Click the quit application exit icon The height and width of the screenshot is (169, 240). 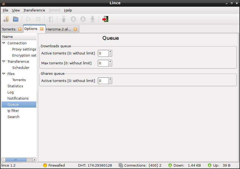click(x=105, y=19)
